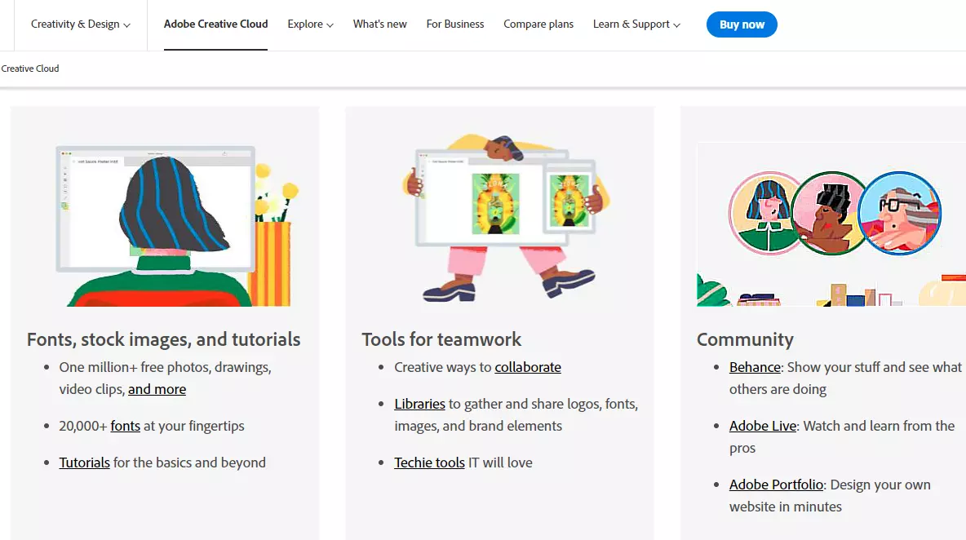This screenshot has height=540, width=966.
Task: Click the Buy now button
Action: [742, 24]
